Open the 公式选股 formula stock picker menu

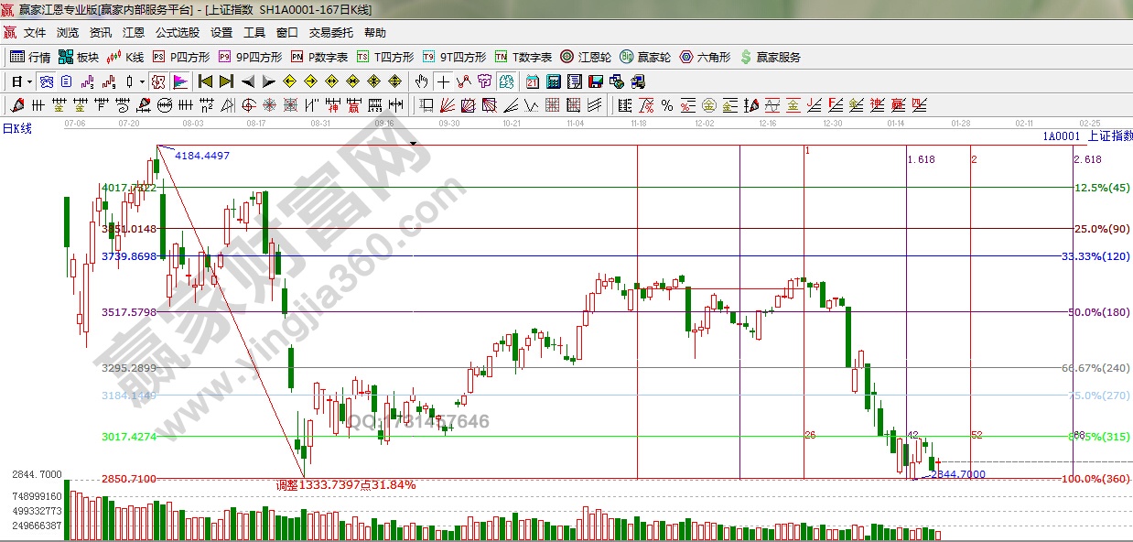point(177,33)
